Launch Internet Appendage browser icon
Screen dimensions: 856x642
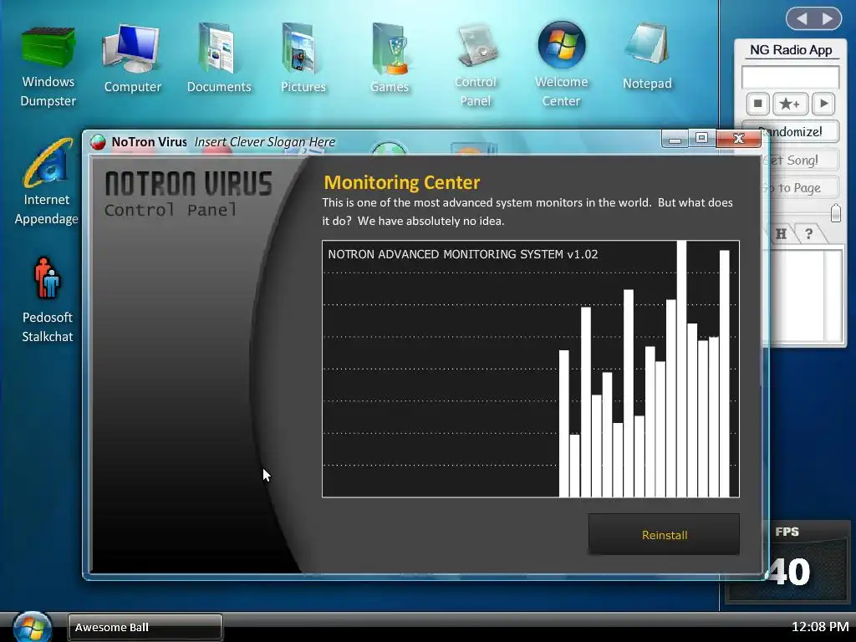tap(47, 182)
